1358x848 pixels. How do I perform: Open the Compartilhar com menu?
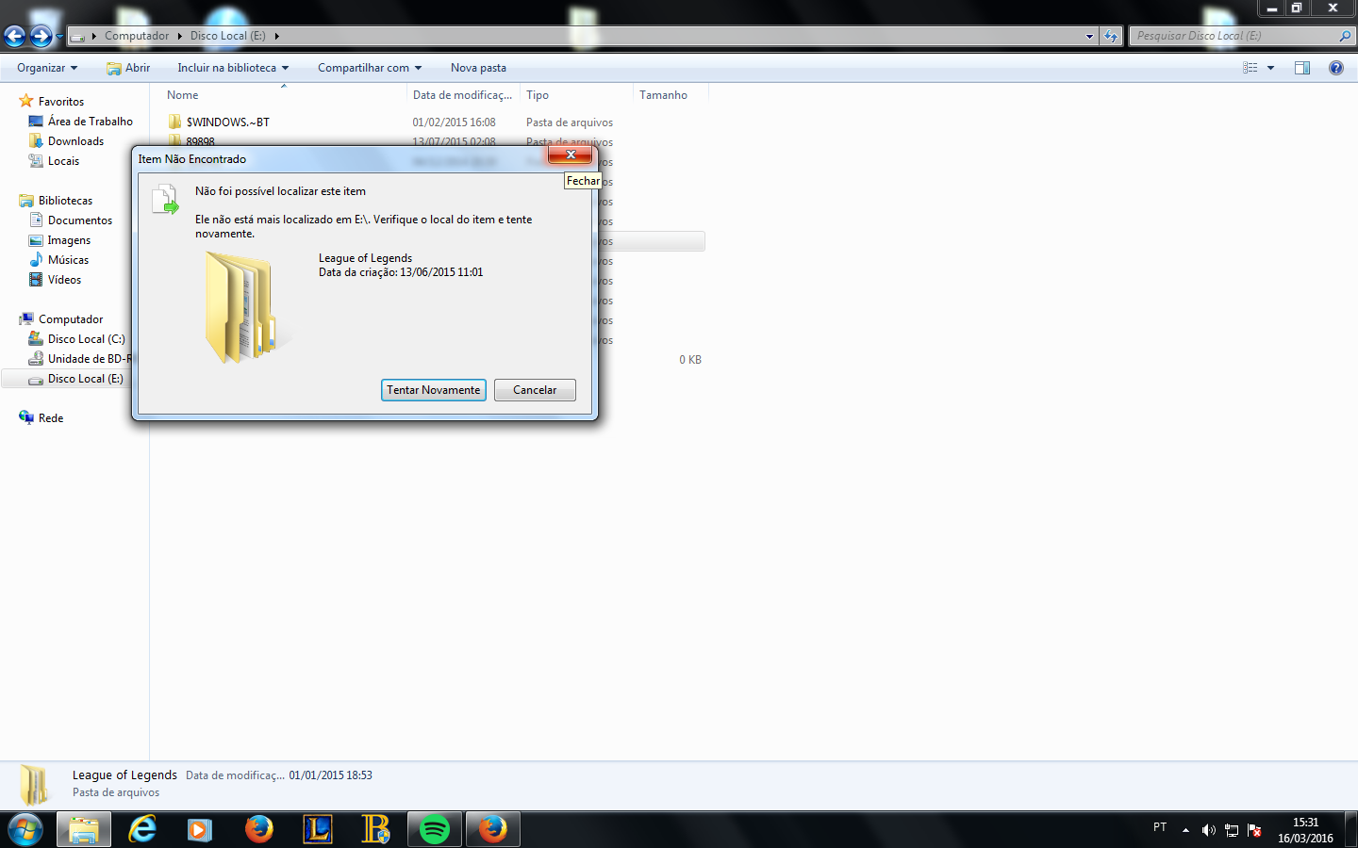pyautogui.click(x=370, y=68)
